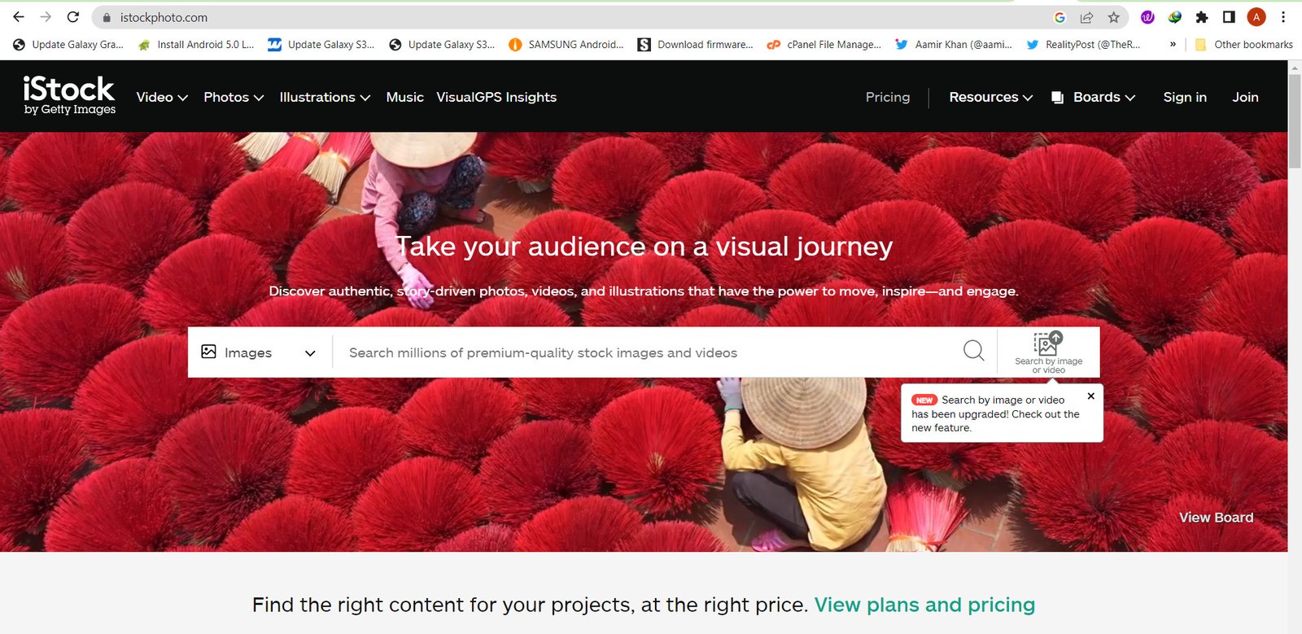1302x634 pixels.
Task: Click View Board on the hero image
Action: pos(1216,518)
